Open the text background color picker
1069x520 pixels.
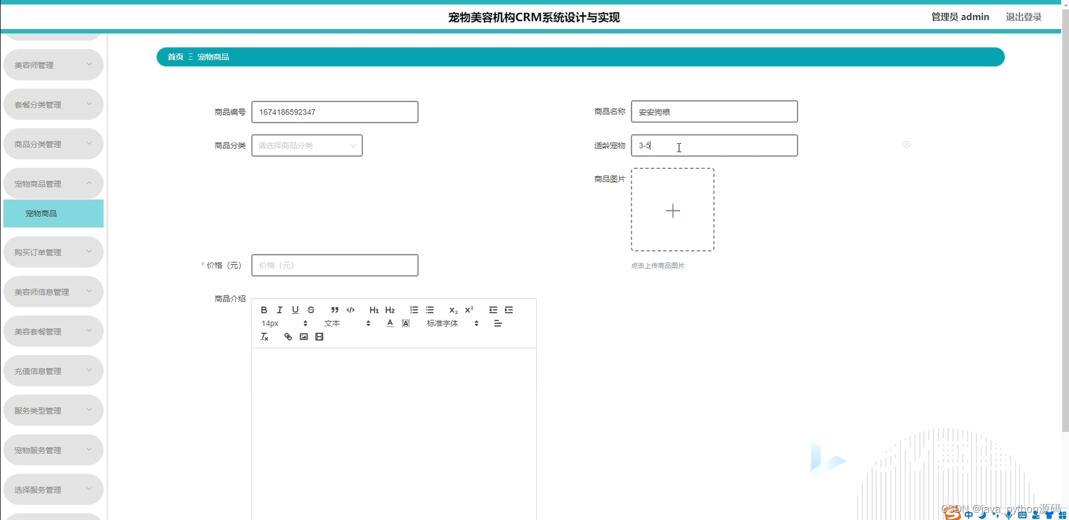tap(406, 323)
